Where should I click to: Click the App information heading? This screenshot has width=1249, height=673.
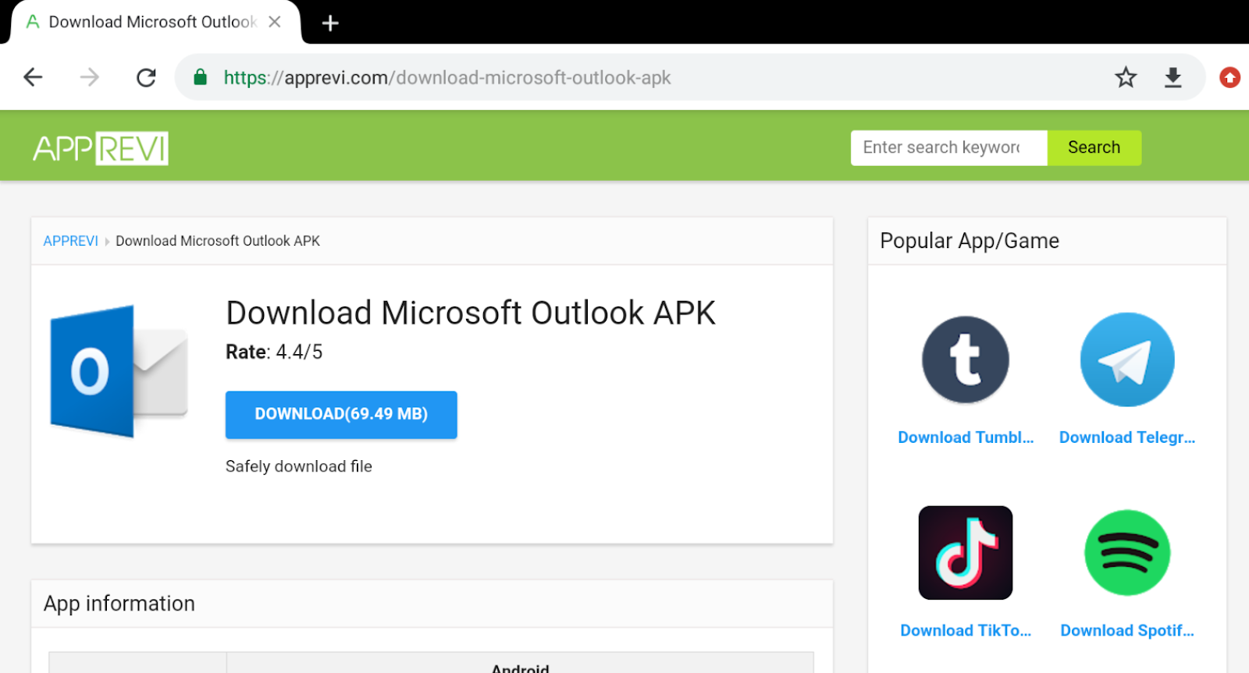[119, 604]
